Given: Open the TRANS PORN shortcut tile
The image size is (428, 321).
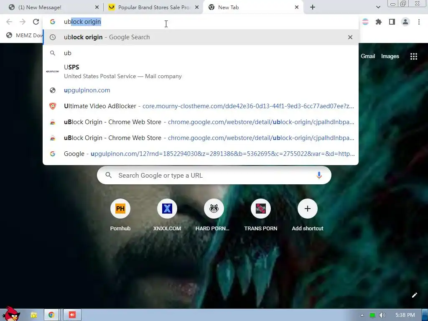Looking at the screenshot, I should click(x=261, y=216).
